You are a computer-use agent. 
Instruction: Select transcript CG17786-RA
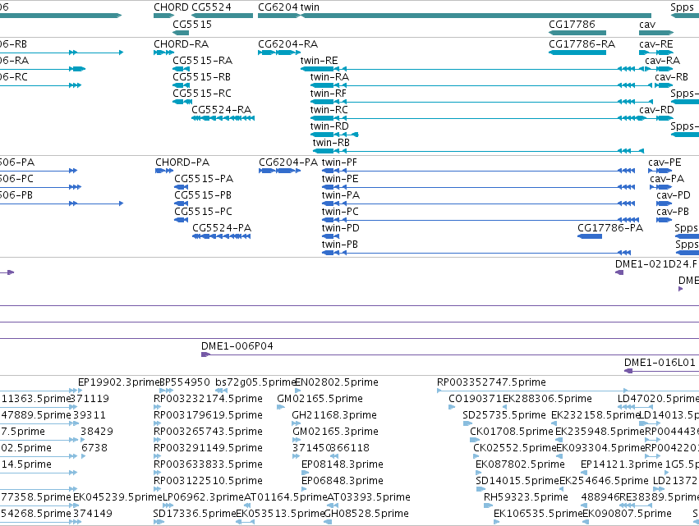click(x=582, y=44)
